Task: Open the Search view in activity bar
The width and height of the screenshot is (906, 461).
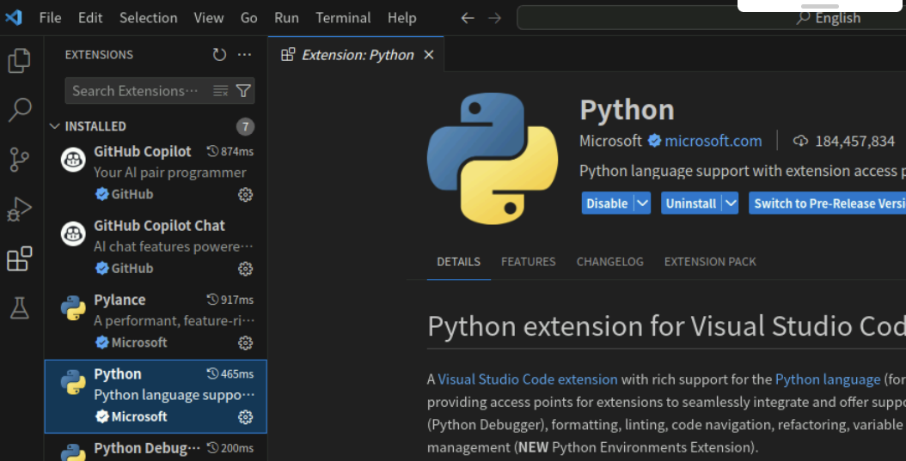Action: 19,109
